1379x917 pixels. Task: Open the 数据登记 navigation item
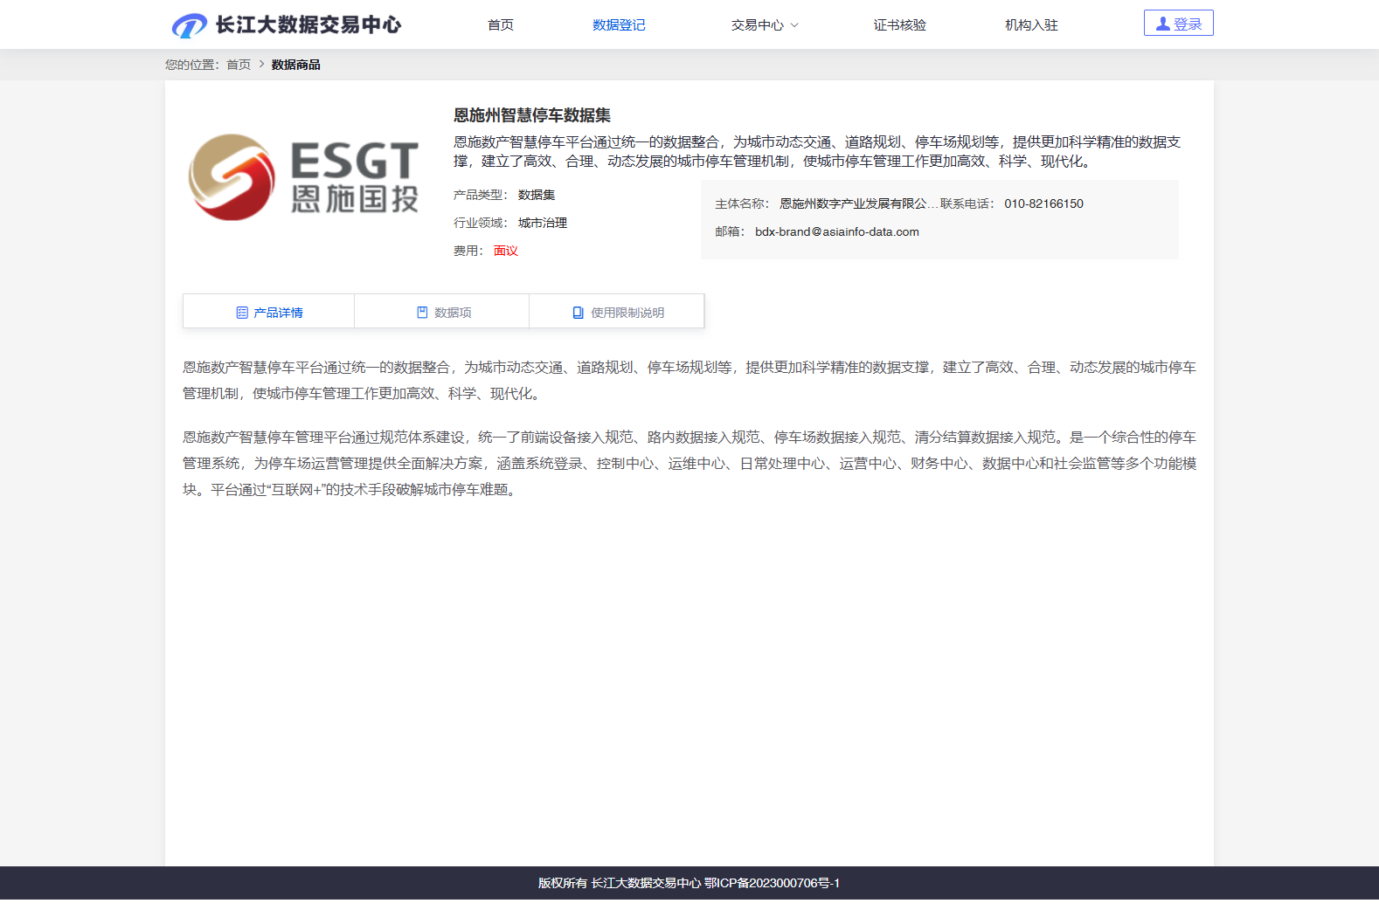coord(619,25)
